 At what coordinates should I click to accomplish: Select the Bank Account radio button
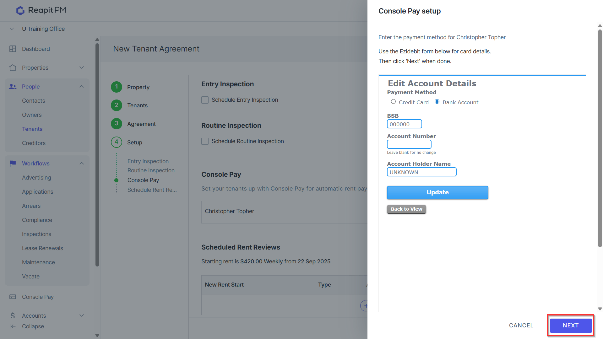tap(437, 102)
